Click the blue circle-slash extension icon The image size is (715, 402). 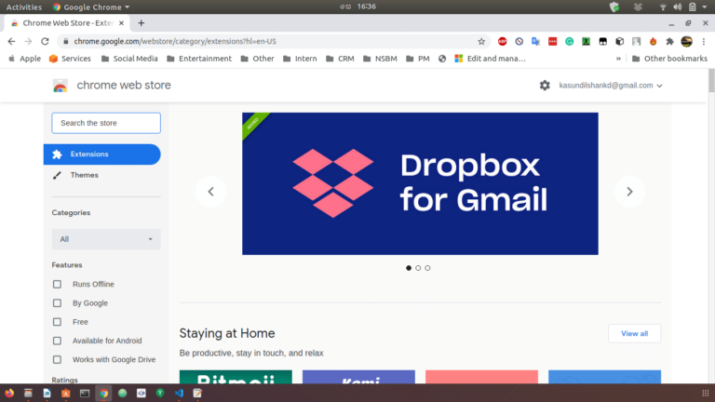(519, 42)
